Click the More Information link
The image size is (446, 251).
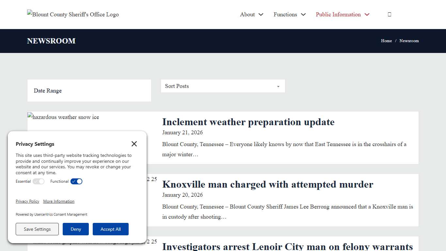pyautogui.click(x=59, y=201)
